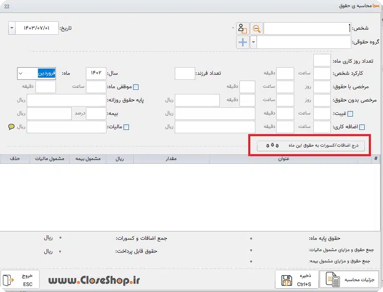This screenshot has height=292, width=383.
Task: Click the مرخصی بدون حقوق دقیقه field
Action: (247, 100)
